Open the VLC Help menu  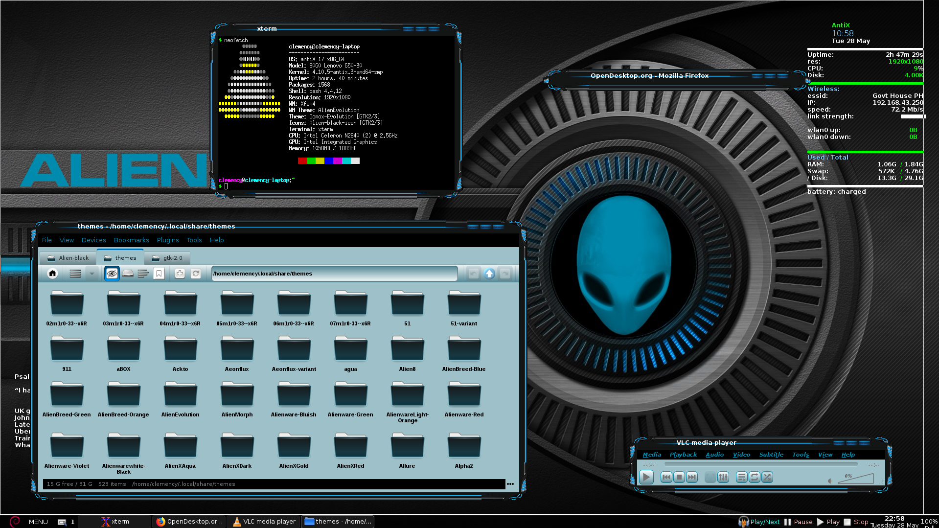pyautogui.click(x=848, y=455)
